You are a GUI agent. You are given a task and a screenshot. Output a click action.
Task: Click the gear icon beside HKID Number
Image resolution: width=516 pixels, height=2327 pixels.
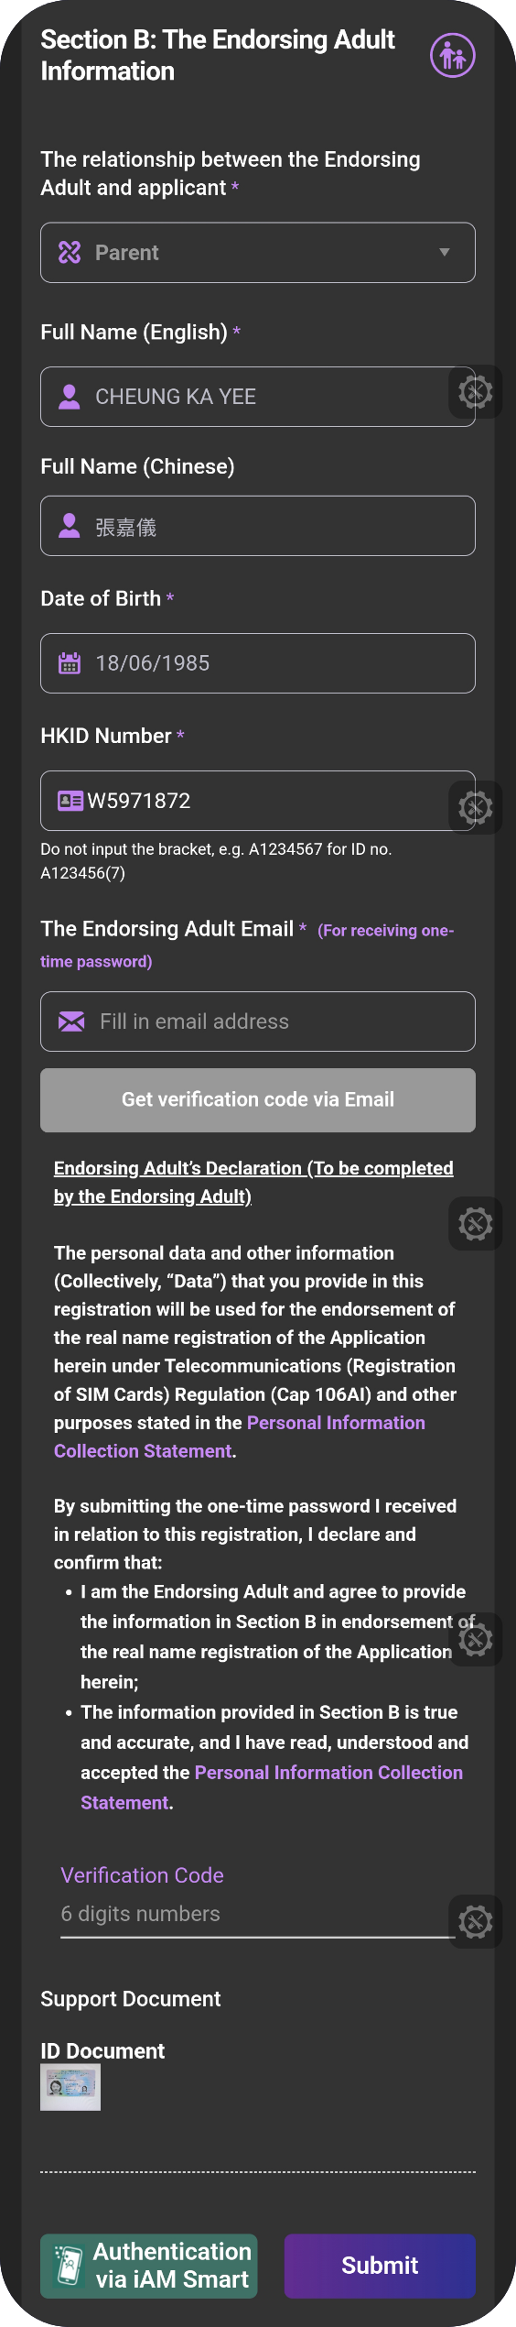tap(476, 807)
